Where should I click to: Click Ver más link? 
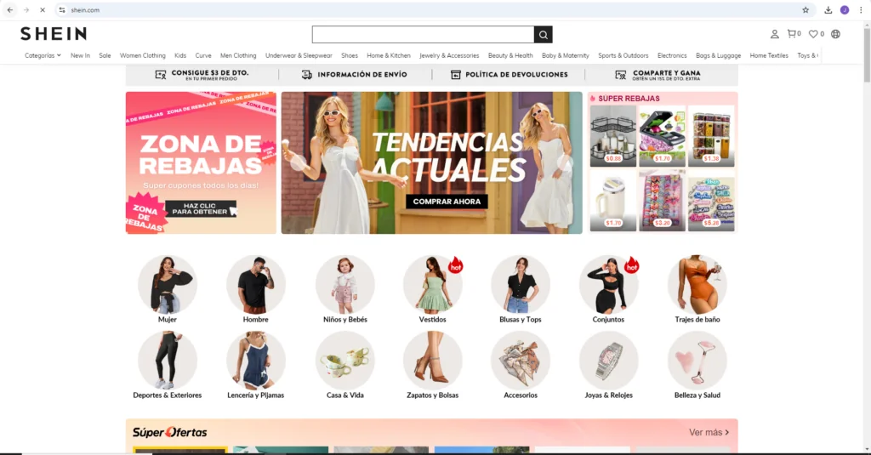pos(709,432)
